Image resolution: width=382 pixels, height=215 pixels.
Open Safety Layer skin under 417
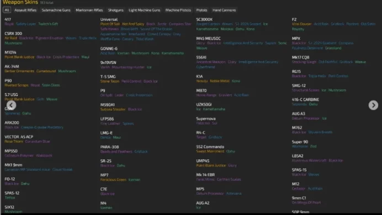point(26,24)
